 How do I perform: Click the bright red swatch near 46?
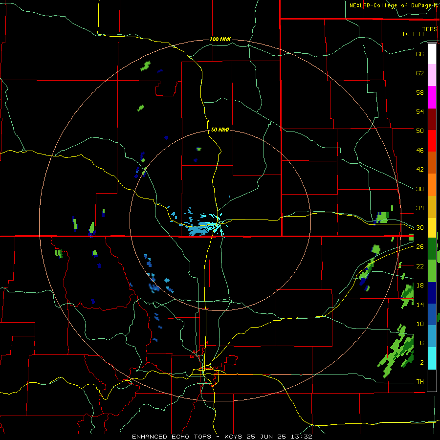[x=432, y=141]
